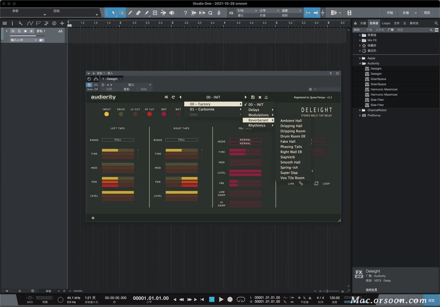Save the Deleight preset with disk icon
Image resolution: width=440 pixels, height=307 pixels.
click(x=253, y=97)
